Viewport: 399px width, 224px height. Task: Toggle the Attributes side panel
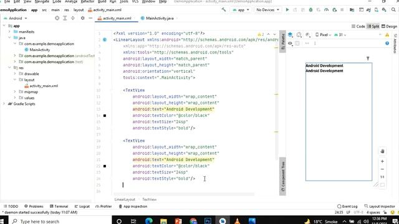(395, 44)
